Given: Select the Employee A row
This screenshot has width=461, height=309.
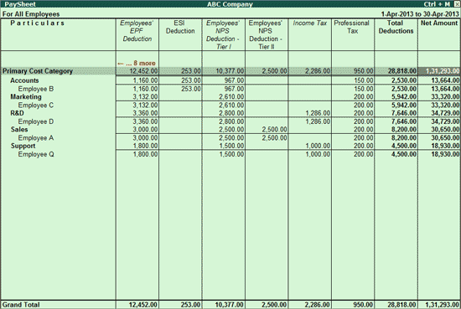Looking at the screenshot, I should [x=230, y=138].
